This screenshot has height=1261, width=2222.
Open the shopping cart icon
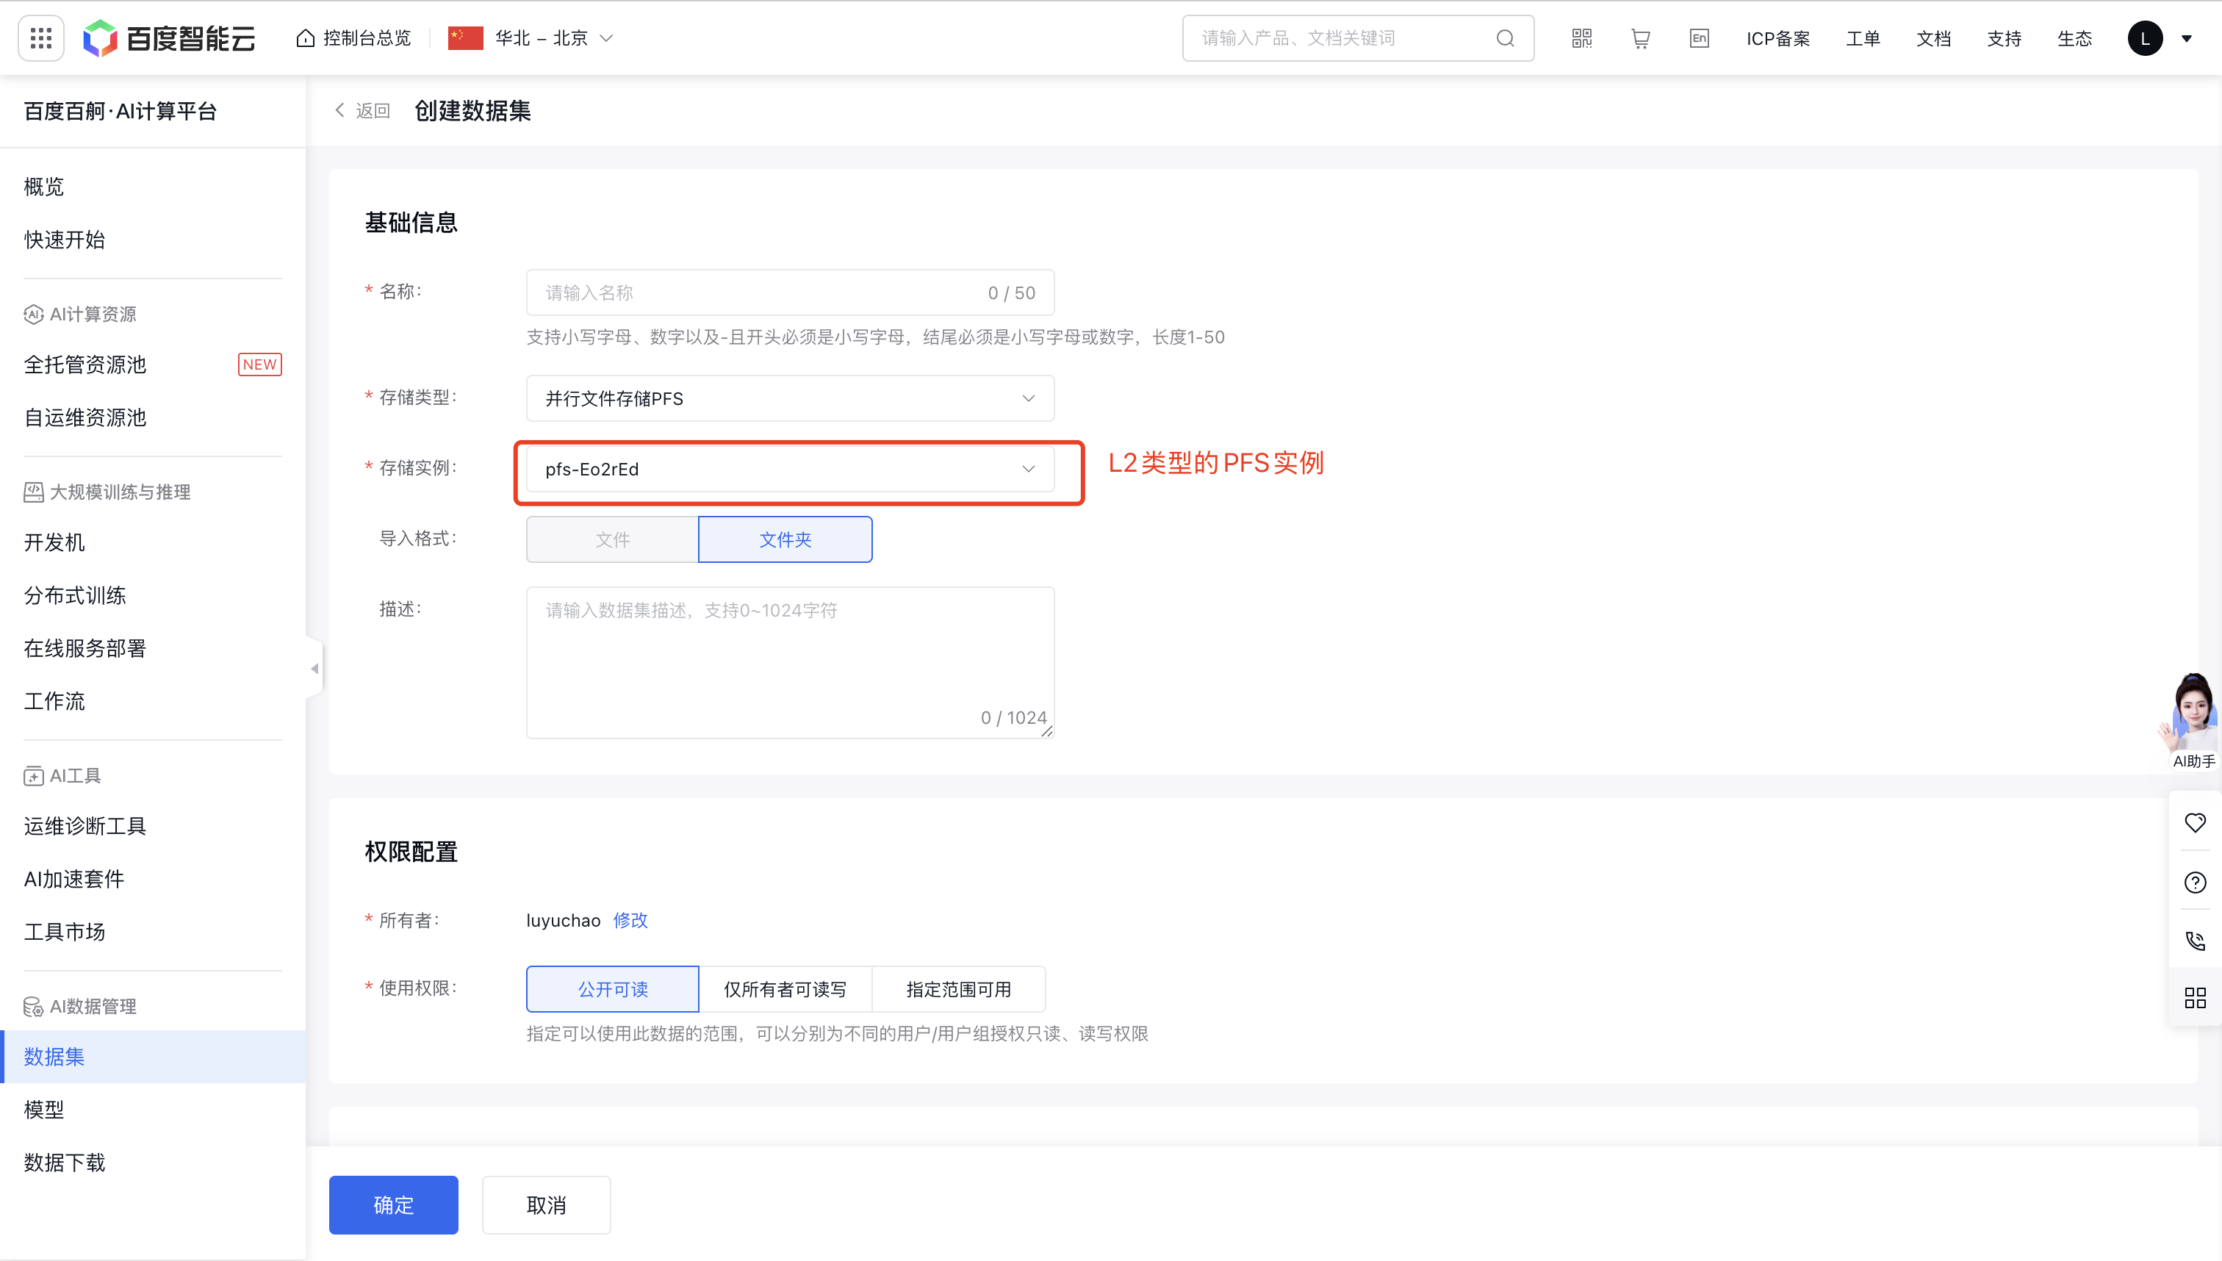(1639, 37)
